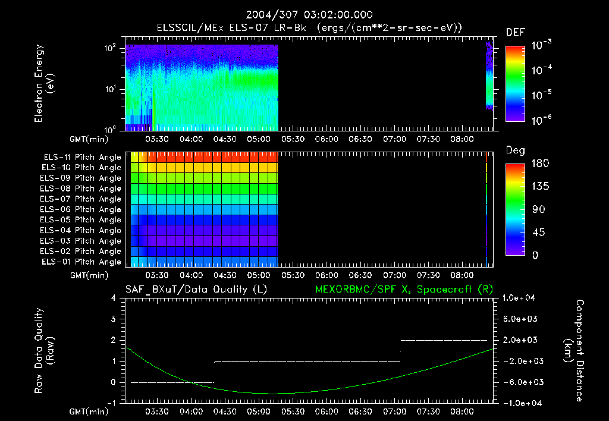Click the Raw Data Quality axis label

coord(44,351)
